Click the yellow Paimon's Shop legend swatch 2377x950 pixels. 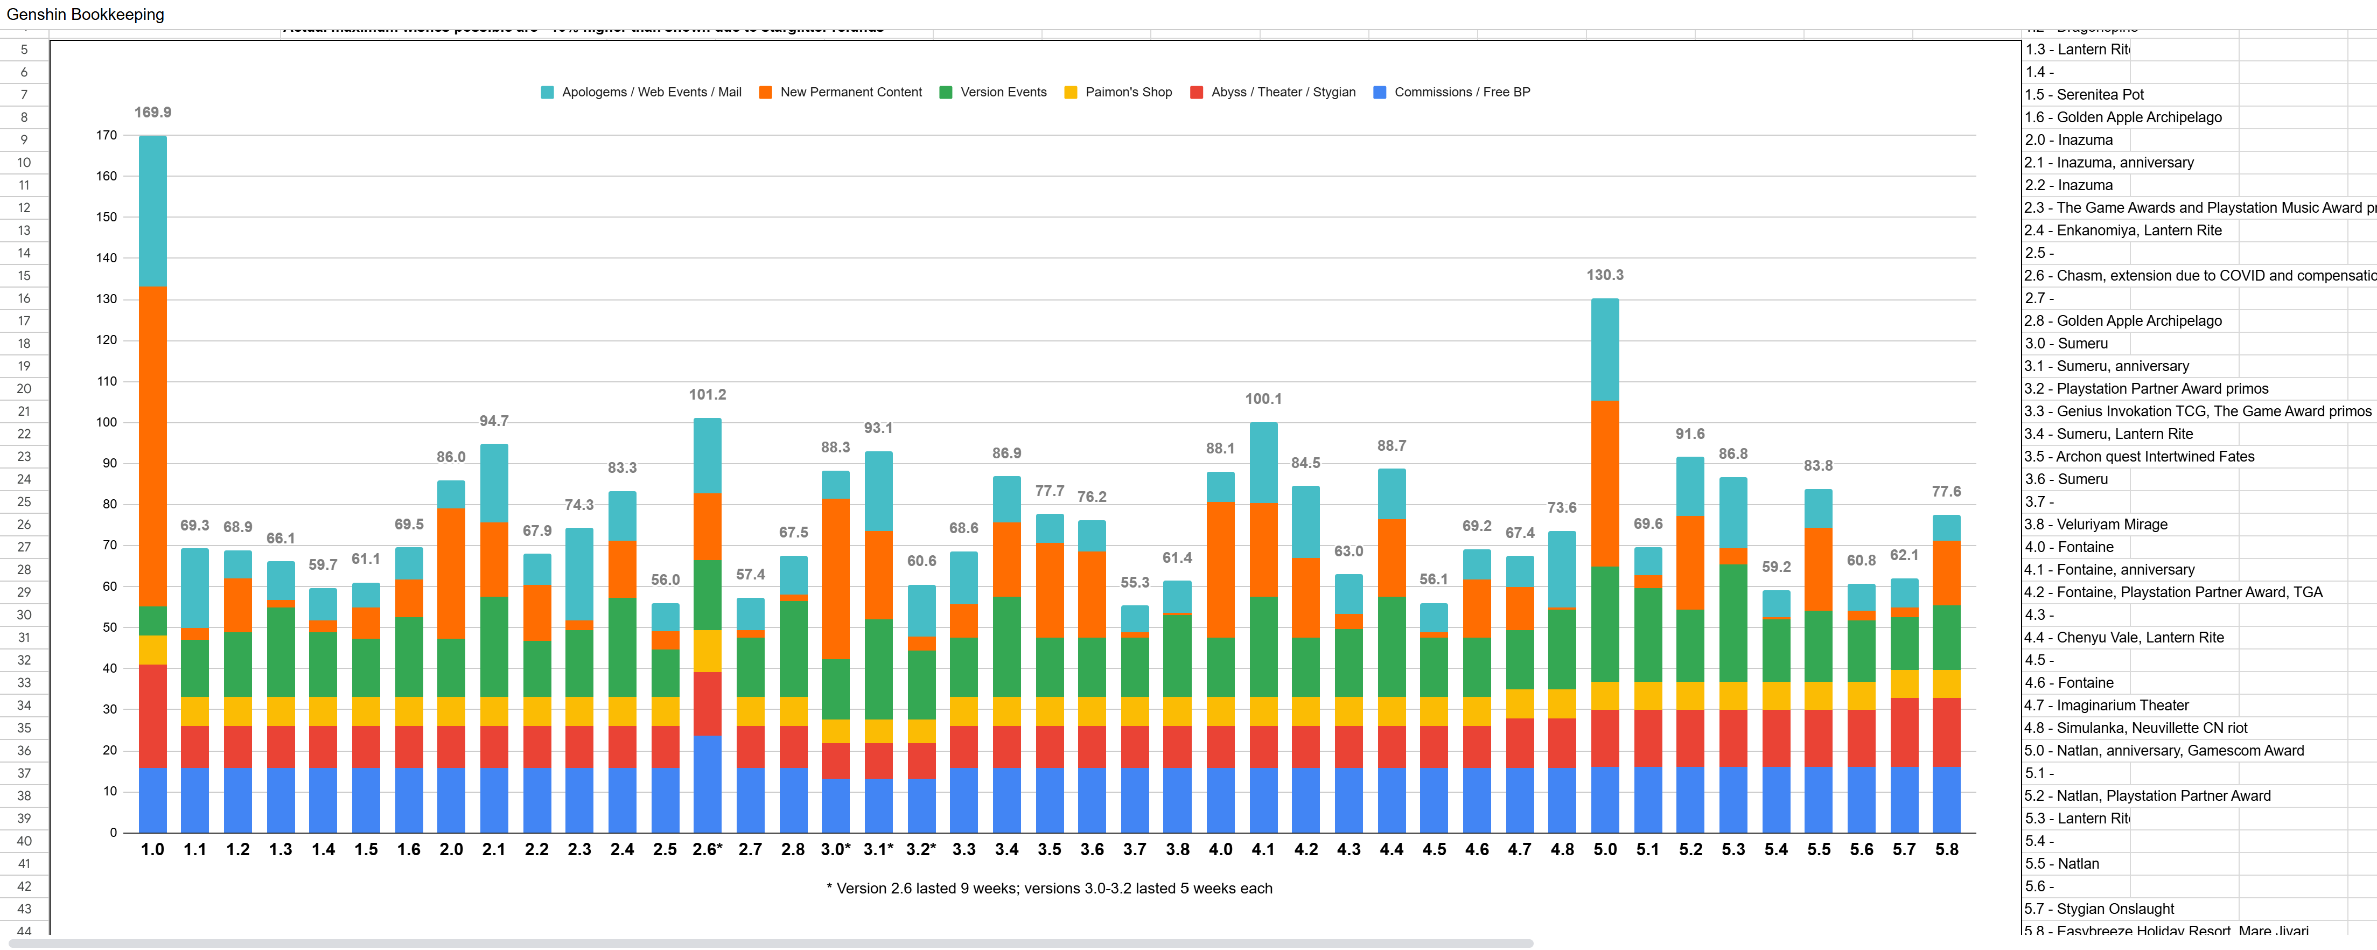(1071, 92)
